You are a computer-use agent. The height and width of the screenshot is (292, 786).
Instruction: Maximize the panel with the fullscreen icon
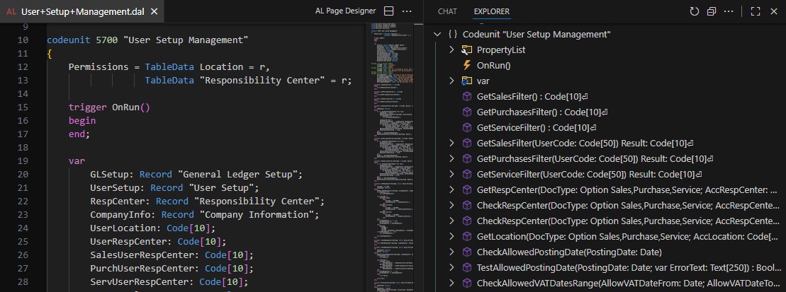pos(755,11)
